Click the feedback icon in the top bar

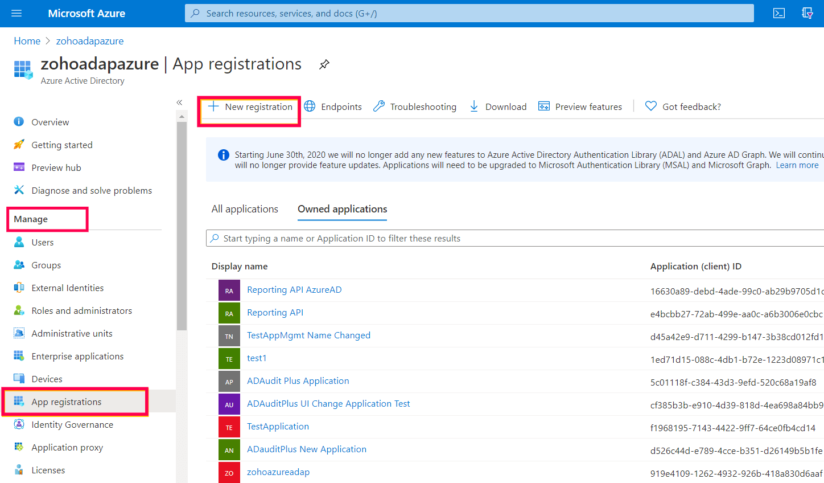pyautogui.click(x=807, y=13)
